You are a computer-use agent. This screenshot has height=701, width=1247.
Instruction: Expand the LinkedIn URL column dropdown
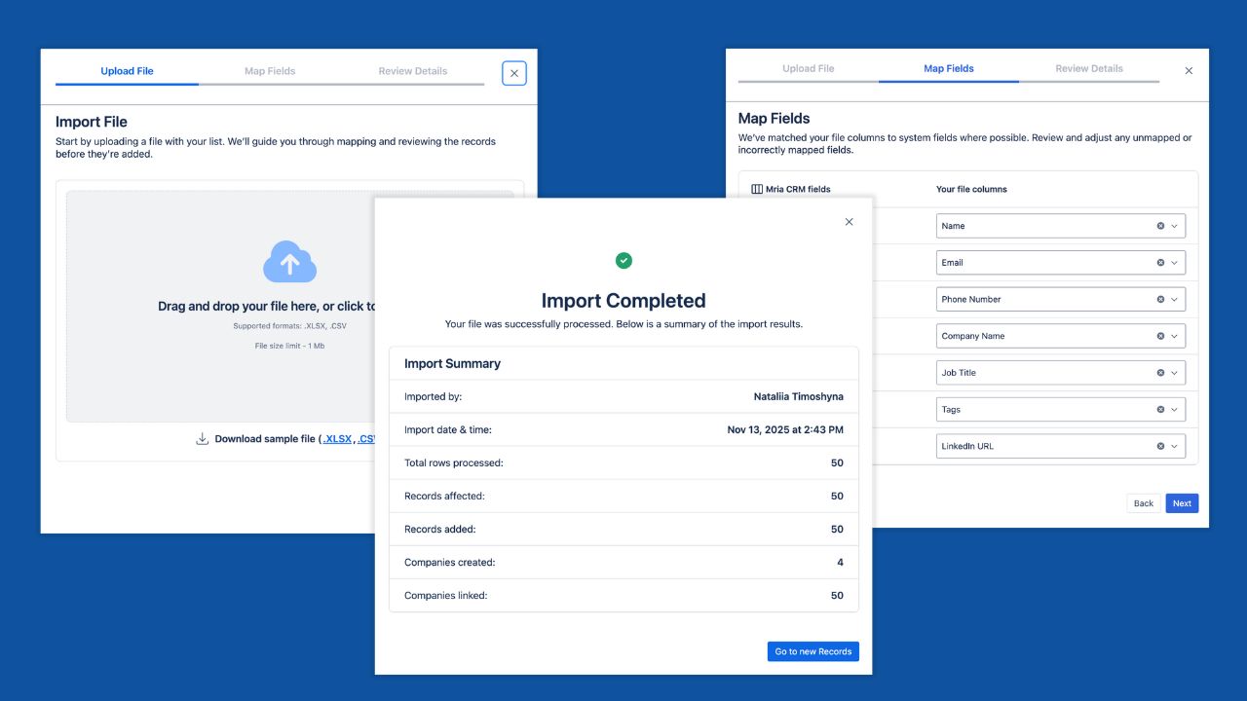1175,447
